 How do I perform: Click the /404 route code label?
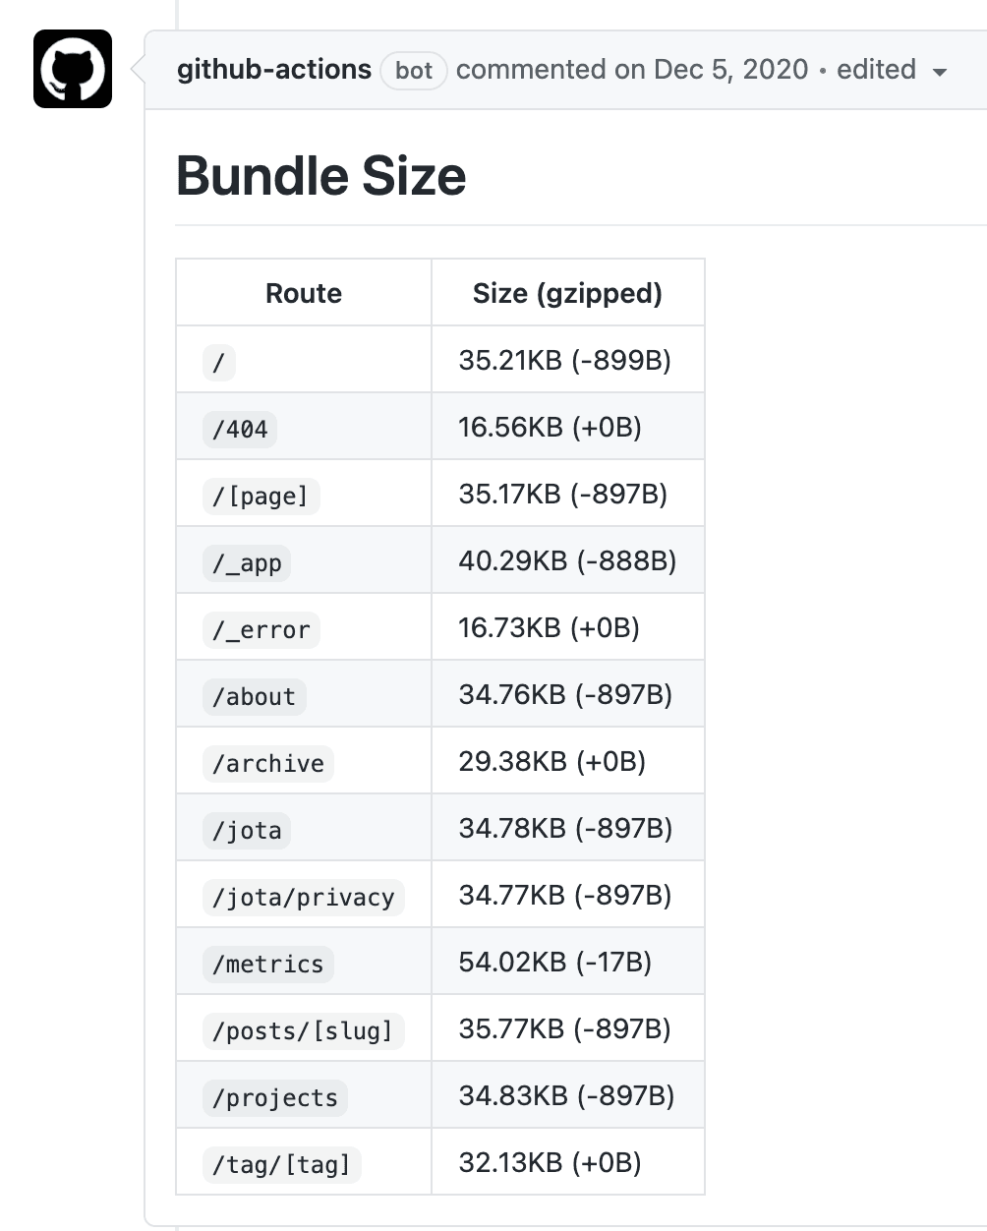tap(240, 429)
